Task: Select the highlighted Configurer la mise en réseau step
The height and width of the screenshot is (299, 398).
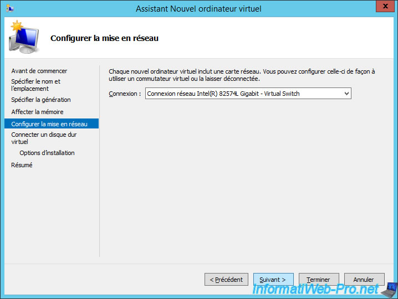Action: point(49,124)
